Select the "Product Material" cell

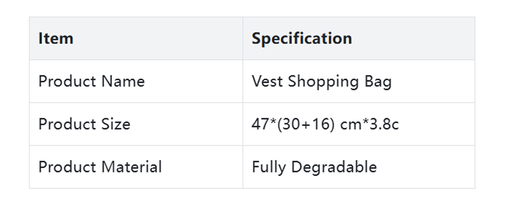(x=100, y=167)
